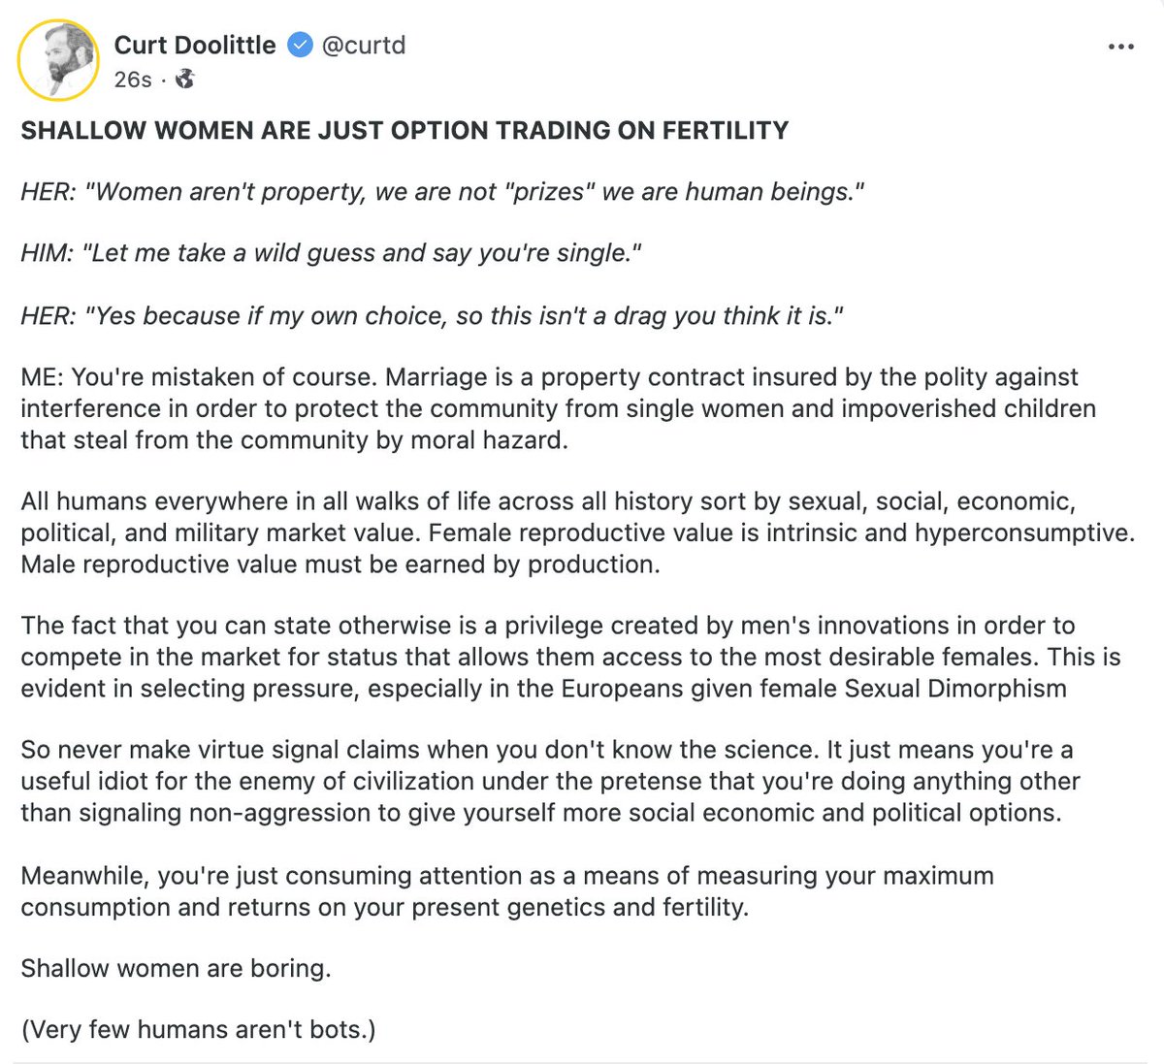Click the HER: line beginning "Yes because"

coord(432,315)
